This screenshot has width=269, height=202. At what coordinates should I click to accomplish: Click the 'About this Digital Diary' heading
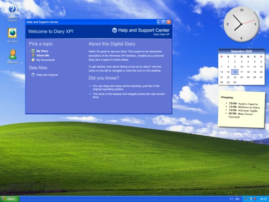(112, 44)
